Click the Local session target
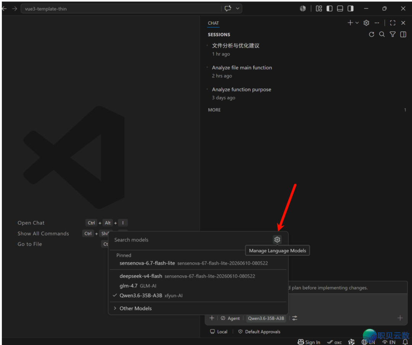 pyautogui.click(x=219, y=332)
